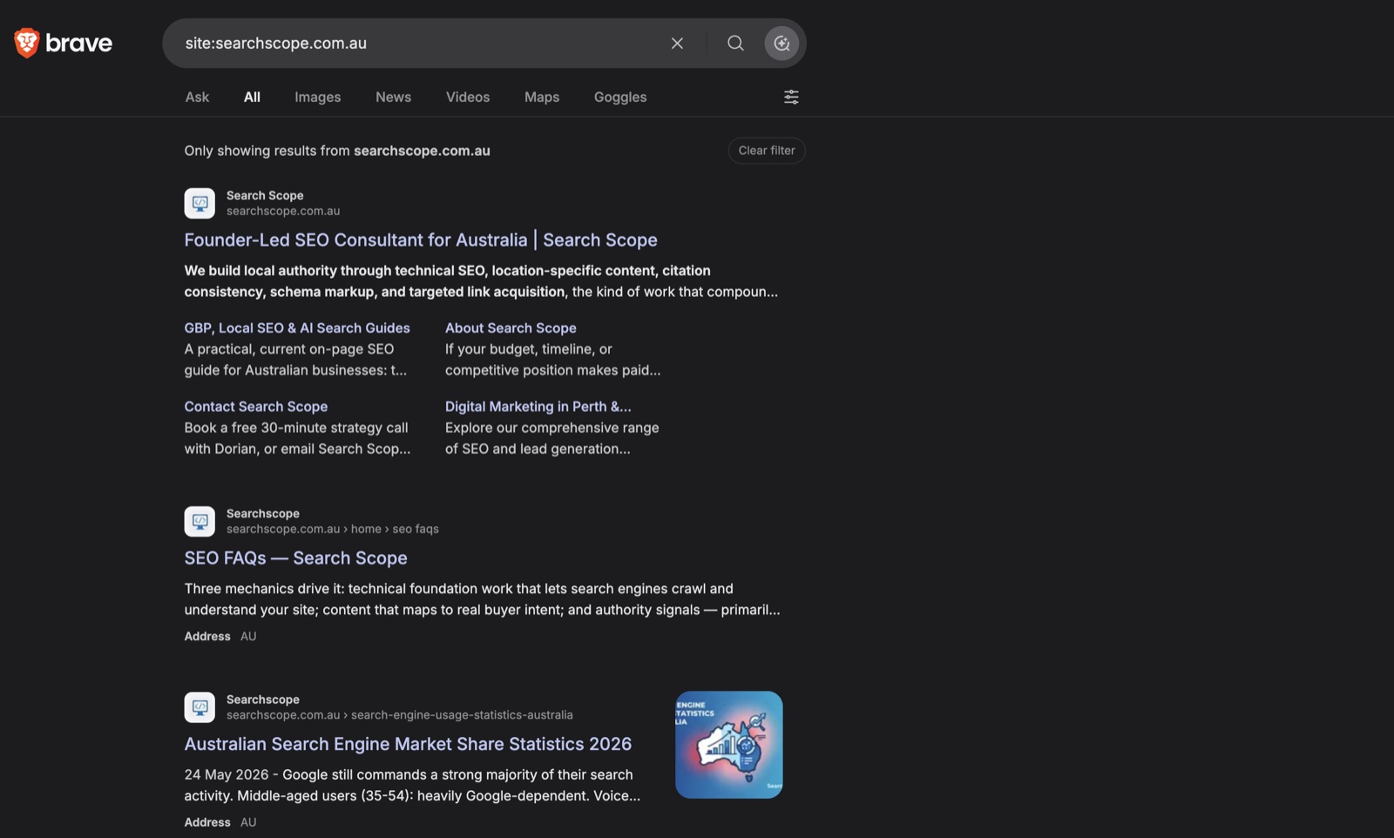The height and width of the screenshot is (838, 1394).
Task: Click the Brave lion logo
Action: pos(27,43)
